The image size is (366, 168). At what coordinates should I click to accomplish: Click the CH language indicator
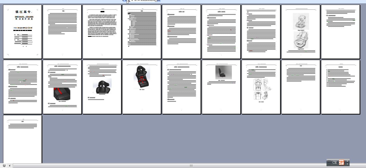[x=334, y=163]
